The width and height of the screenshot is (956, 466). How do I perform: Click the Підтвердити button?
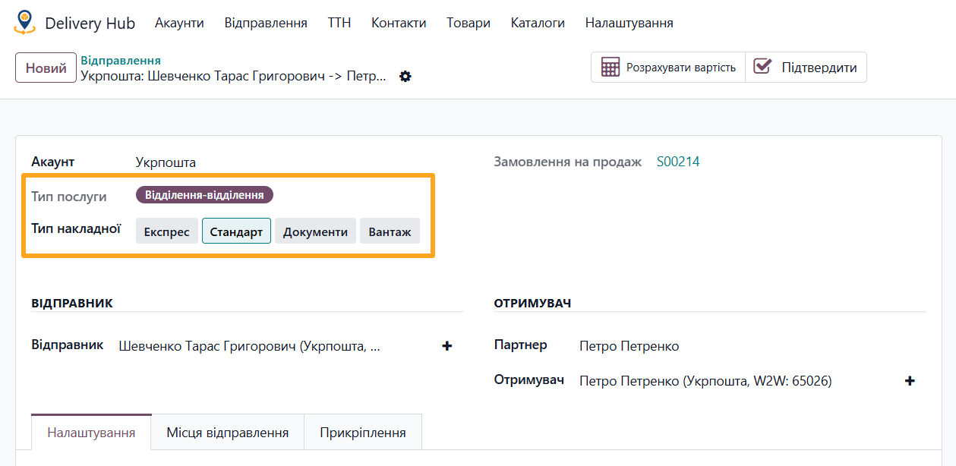(x=806, y=67)
